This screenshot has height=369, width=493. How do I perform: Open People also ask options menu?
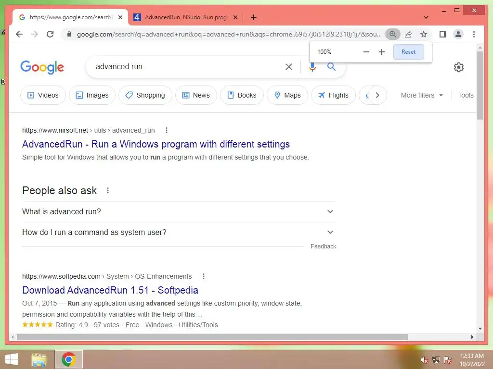pyautogui.click(x=107, y=190)
